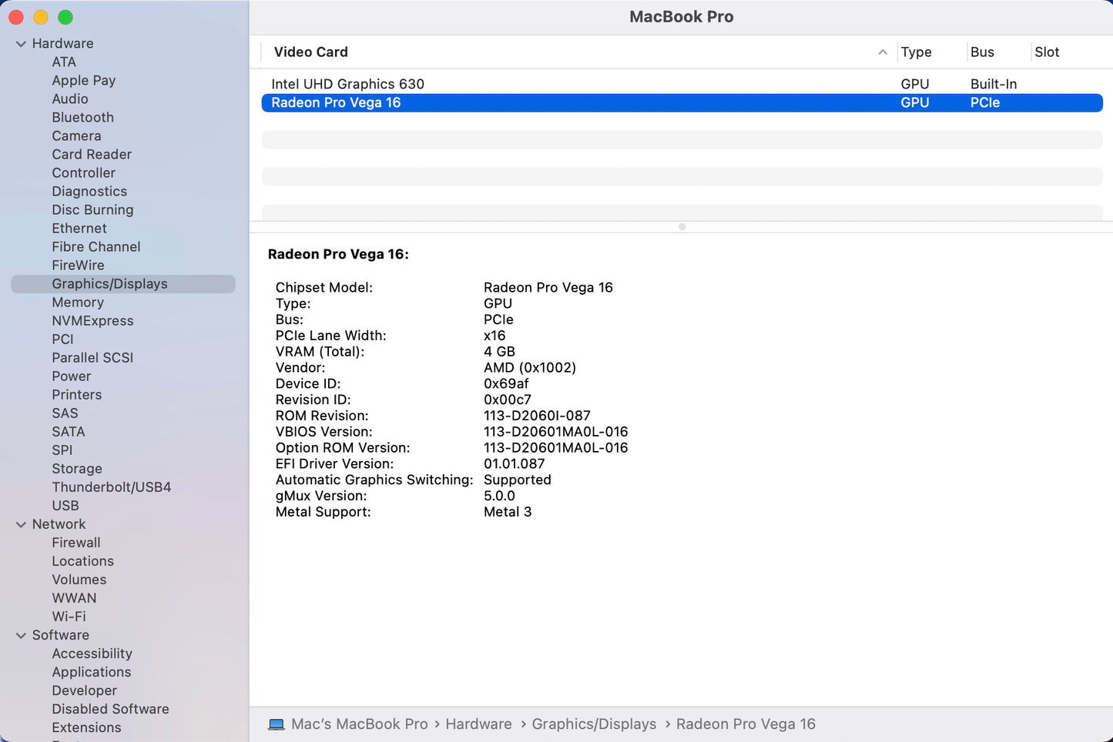
Task: Sort by the Bus column header
Action: (x=982, y=52)
